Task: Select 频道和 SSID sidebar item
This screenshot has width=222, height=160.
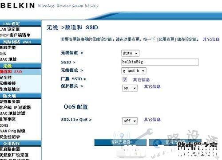Action: point(11,72)
